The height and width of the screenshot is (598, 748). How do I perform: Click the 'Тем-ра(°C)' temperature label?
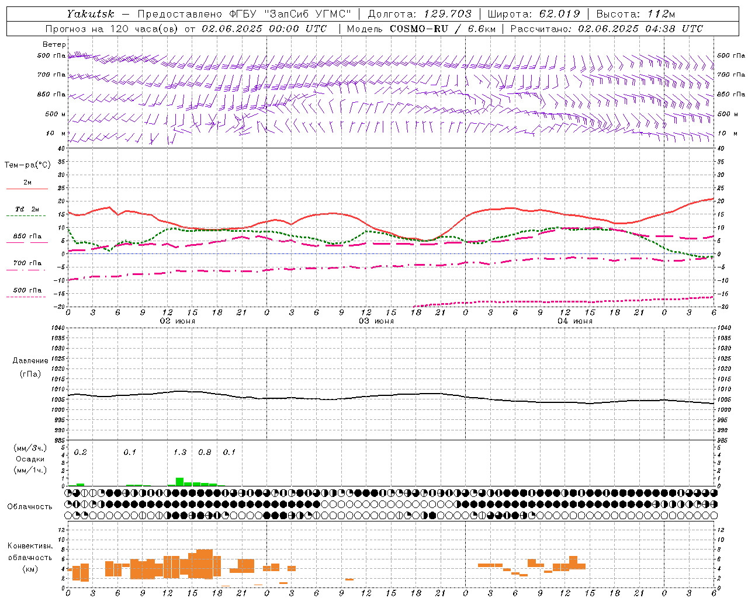click(x=27, y=165)
